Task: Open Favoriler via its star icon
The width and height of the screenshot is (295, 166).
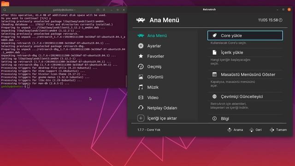Action: [141, 56]
